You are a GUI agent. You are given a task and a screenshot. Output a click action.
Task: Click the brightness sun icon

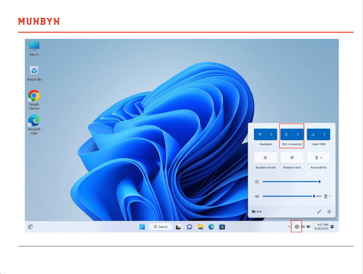pyautogui.click(x=257, y=182)
